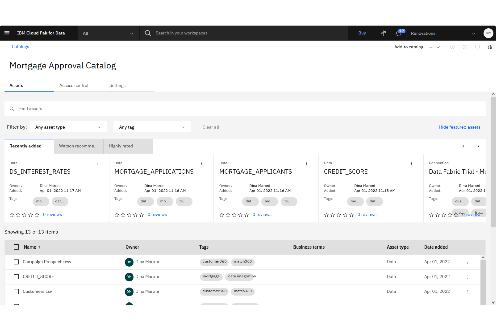Click the asset table scrollbar up arrow
The width and height of the screenshot is (496, 331).
(x=483, y=257)
